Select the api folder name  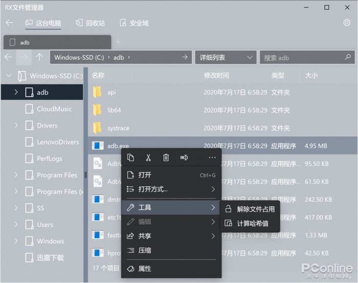[x=111, y=92]
